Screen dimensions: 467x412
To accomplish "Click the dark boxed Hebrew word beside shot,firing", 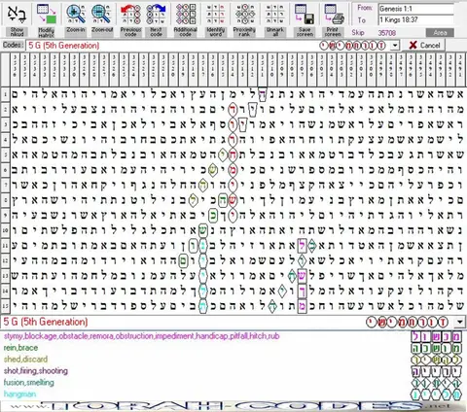I will [436, 371].
